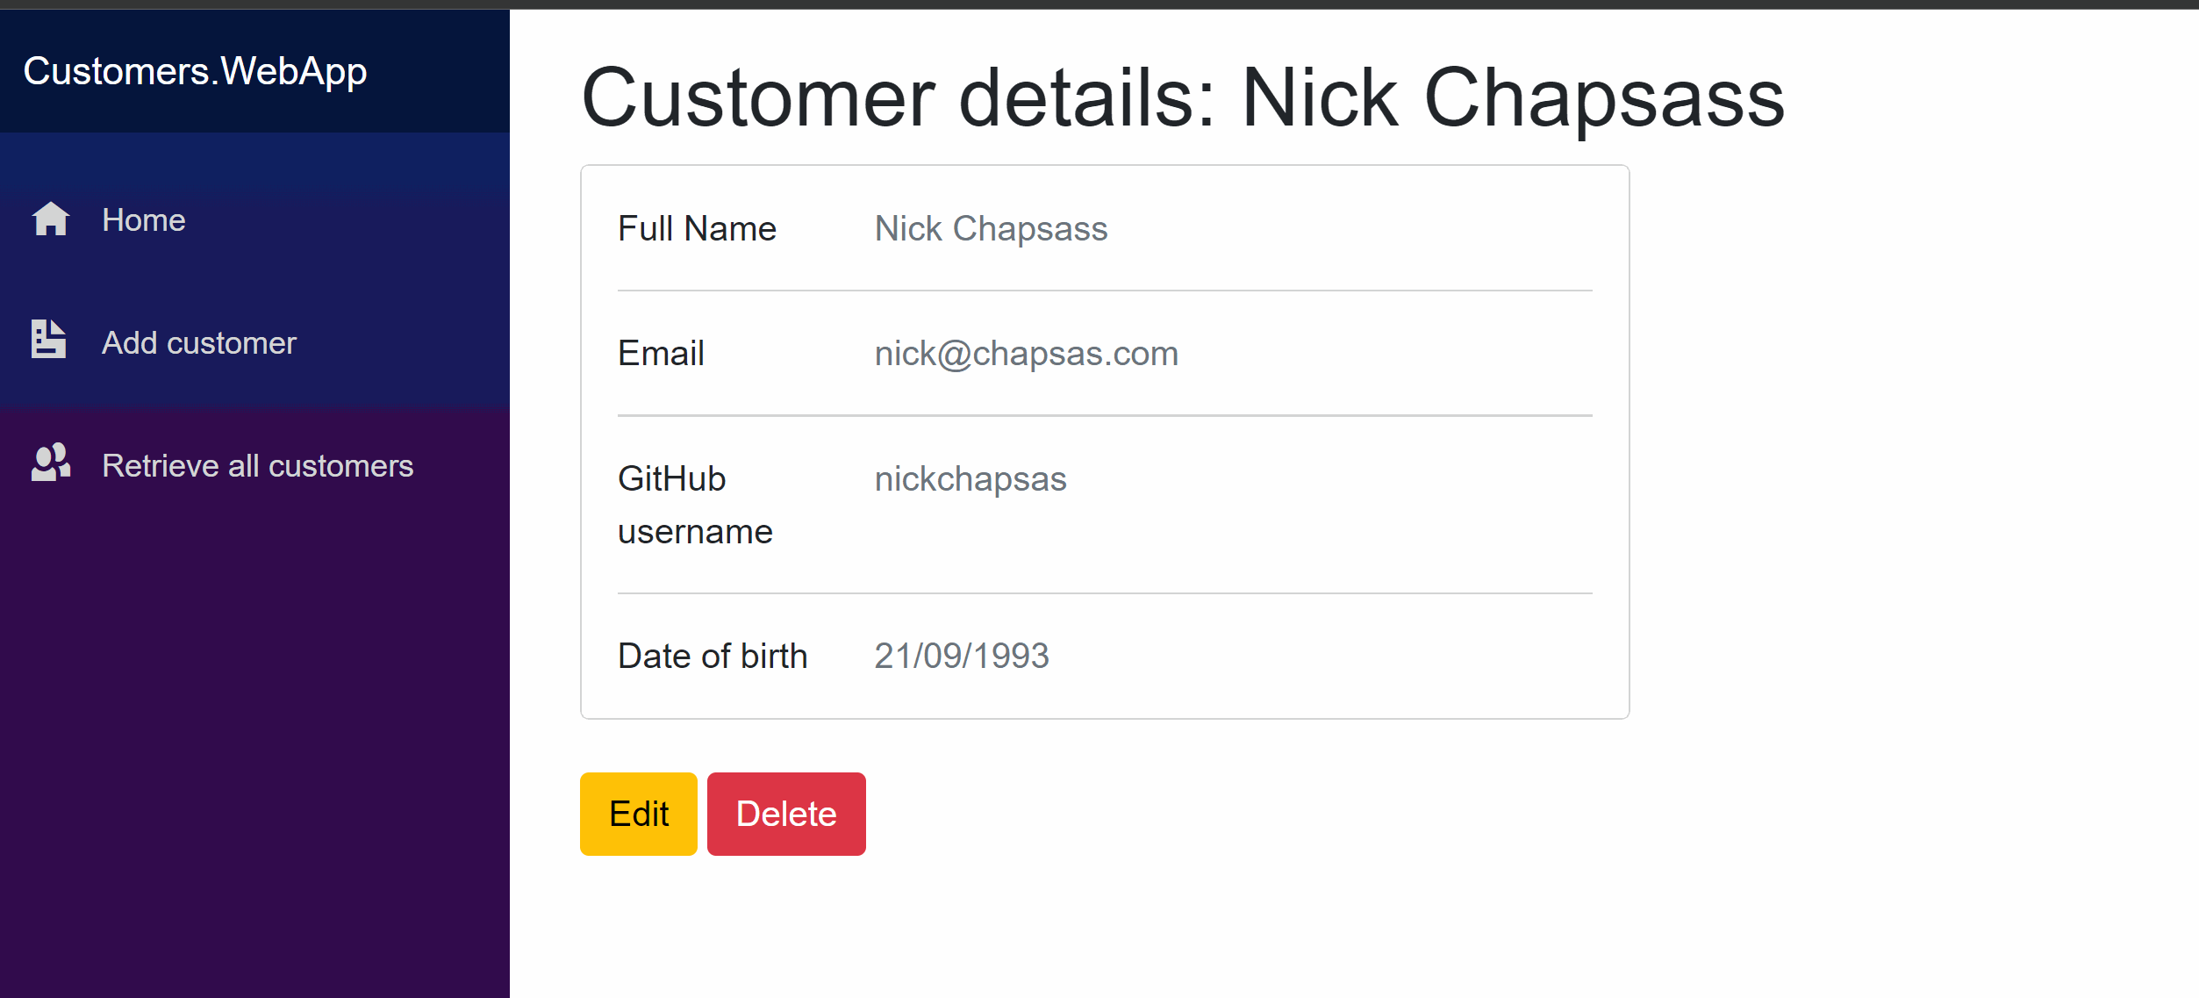Click the Home house icon

coord(51,219)
